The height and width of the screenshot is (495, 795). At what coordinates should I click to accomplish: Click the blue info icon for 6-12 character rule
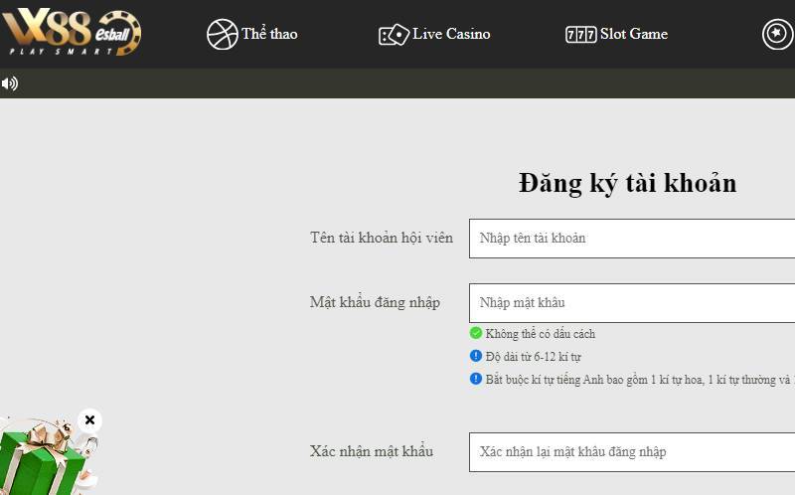476,356
